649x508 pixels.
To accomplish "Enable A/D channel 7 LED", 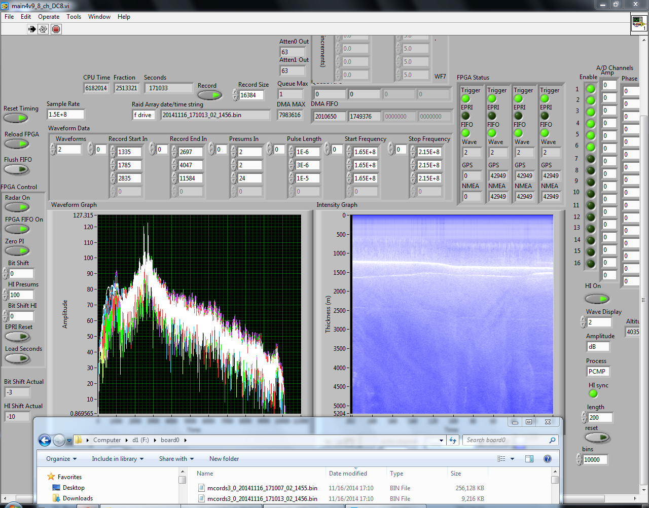I will click(591, 159).
